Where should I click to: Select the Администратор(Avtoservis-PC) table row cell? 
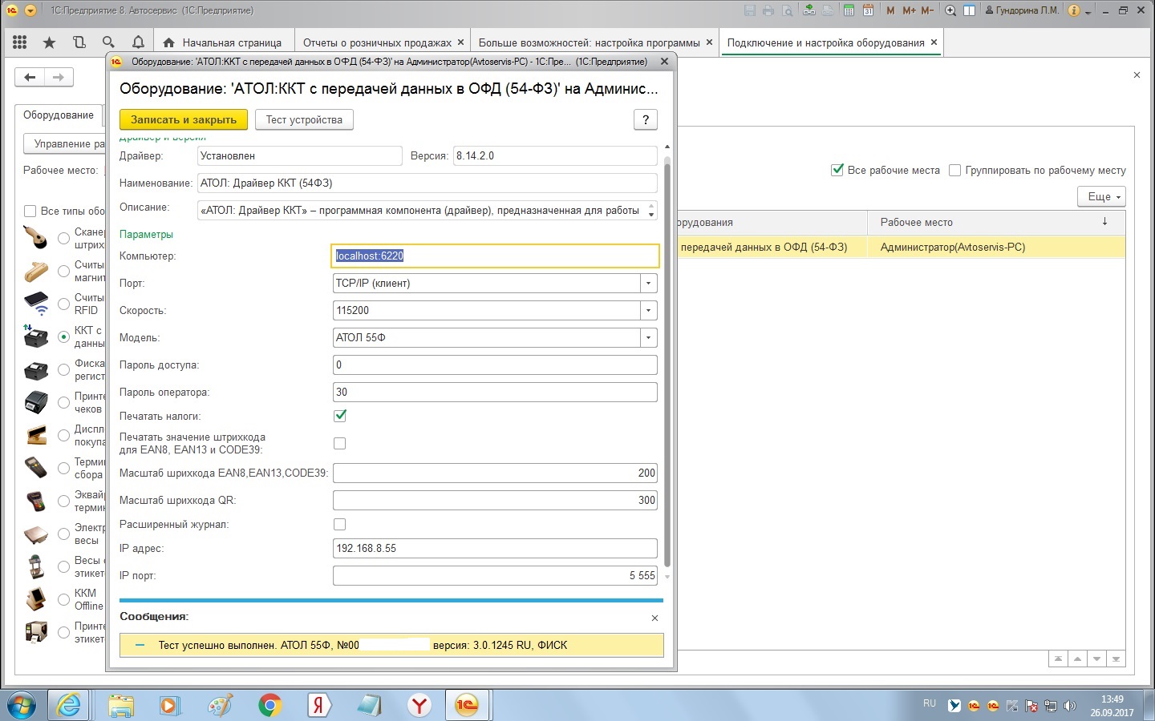coord(996,247)
